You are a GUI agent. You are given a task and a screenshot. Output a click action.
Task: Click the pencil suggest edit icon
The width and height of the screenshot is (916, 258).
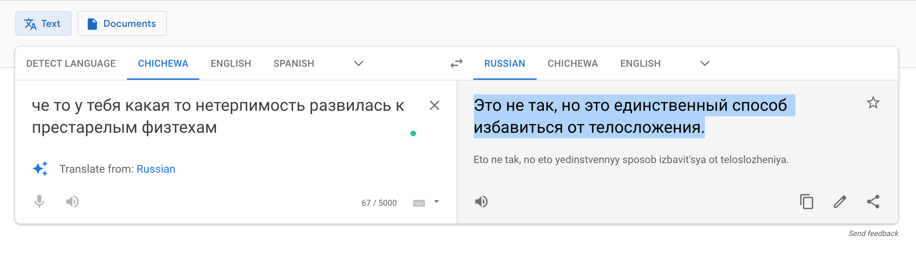839,202
